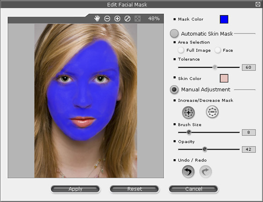Image resolution: width=263 pixels, height=202 pixels.
Task: Click the fit-to-window icon
Action: (137, 18)
